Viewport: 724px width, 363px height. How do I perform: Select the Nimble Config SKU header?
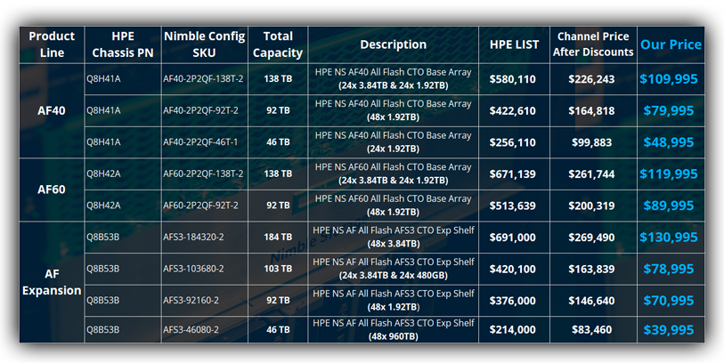(205, 44)
